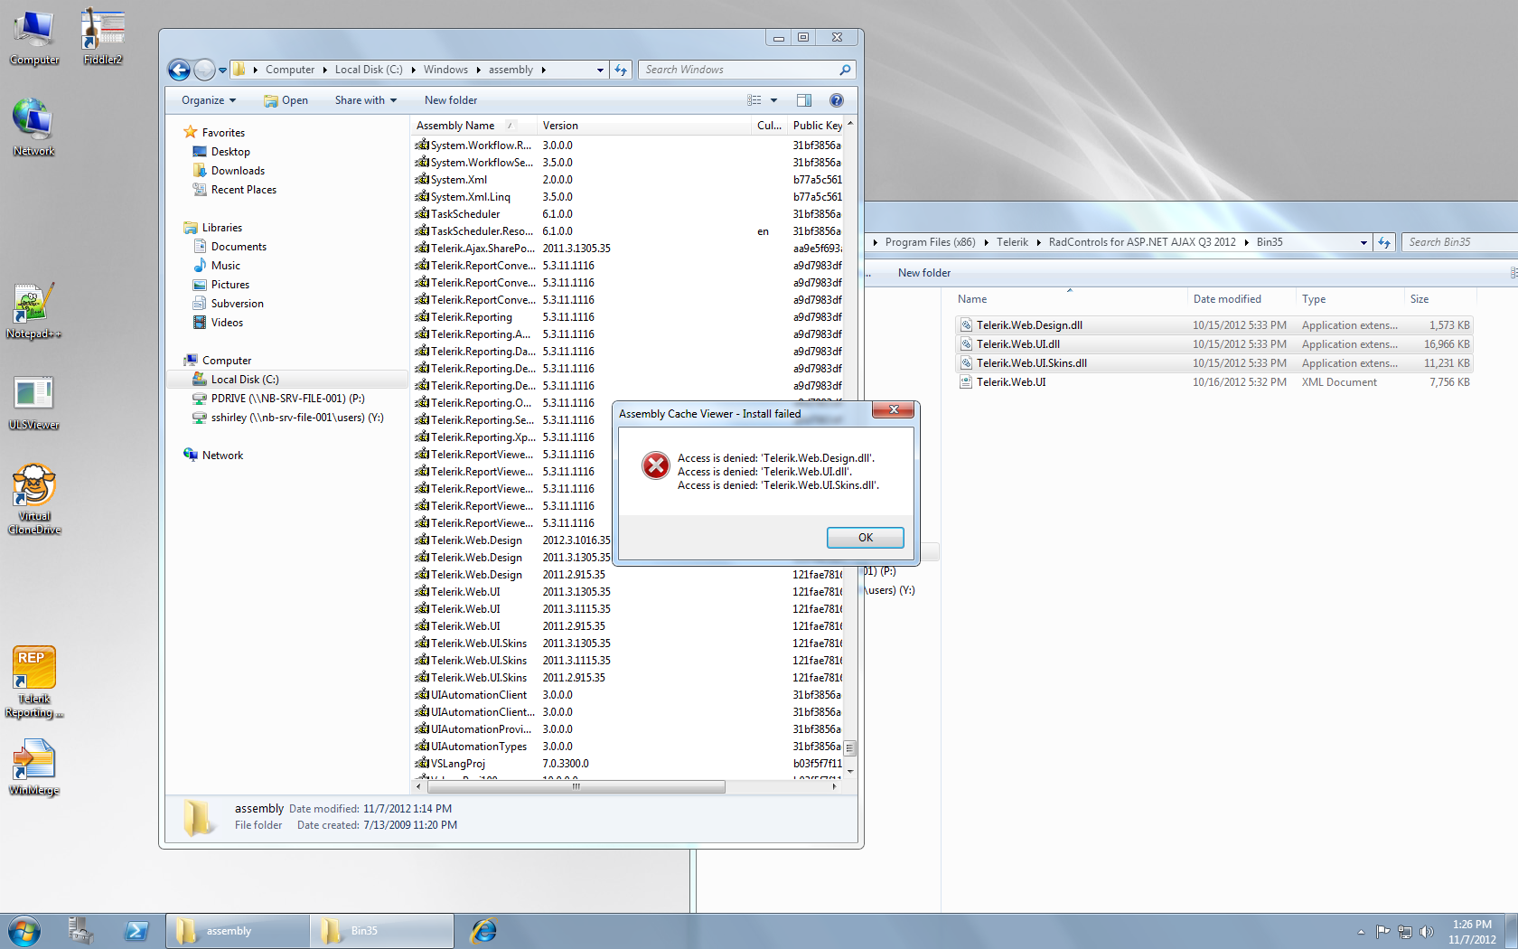The height and width of the screenshot is (949, 1518).
Task: Open Internet Explorer from the taskbar
Action: (x=484, y=931)
